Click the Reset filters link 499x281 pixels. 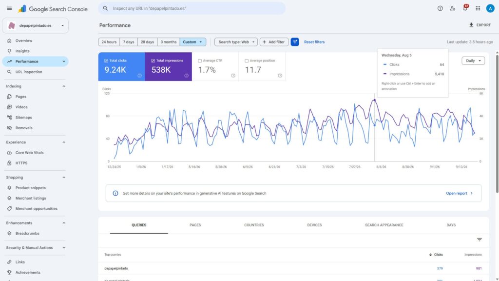(314, 42)
